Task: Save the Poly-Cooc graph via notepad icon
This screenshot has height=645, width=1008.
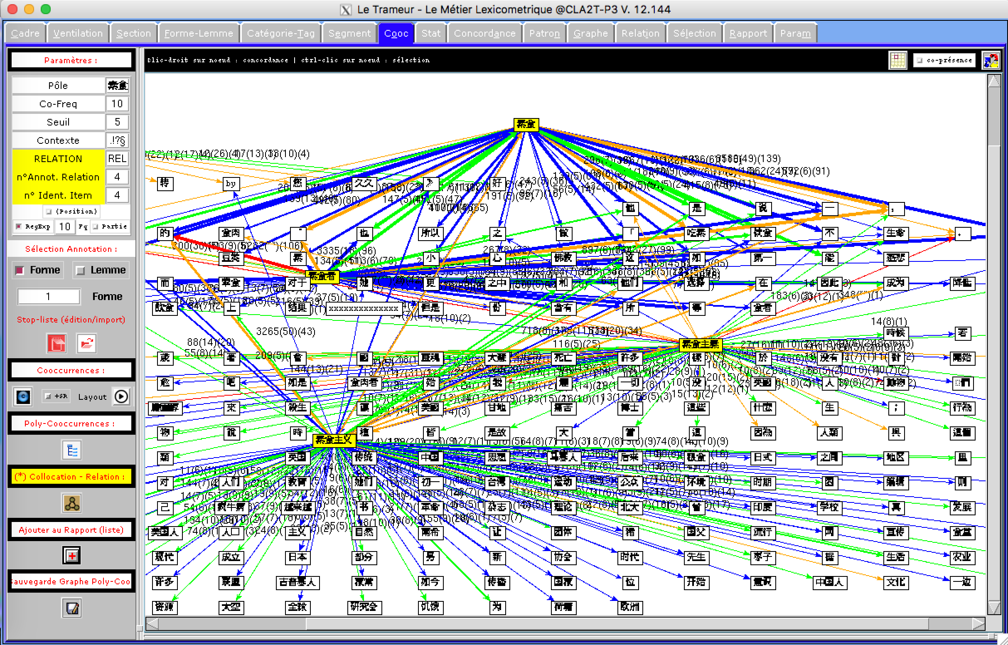Action: click(72, 608)
